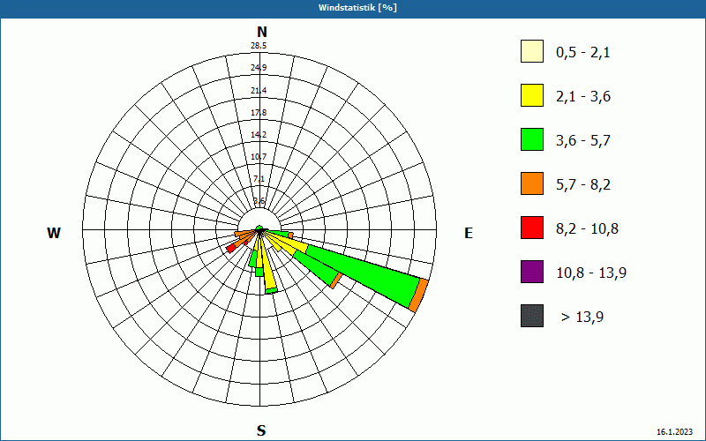The height and width of the screenshot is (441, 706).
Task: Click the legend label "8,2 - 10,8"
Action: tap(587, 229)
